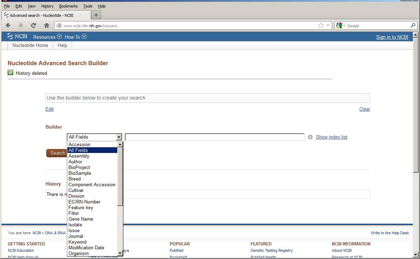This screenshot has width=420, height=259.
Task: Click the page scrollbar down arrow
Action: 415,255
